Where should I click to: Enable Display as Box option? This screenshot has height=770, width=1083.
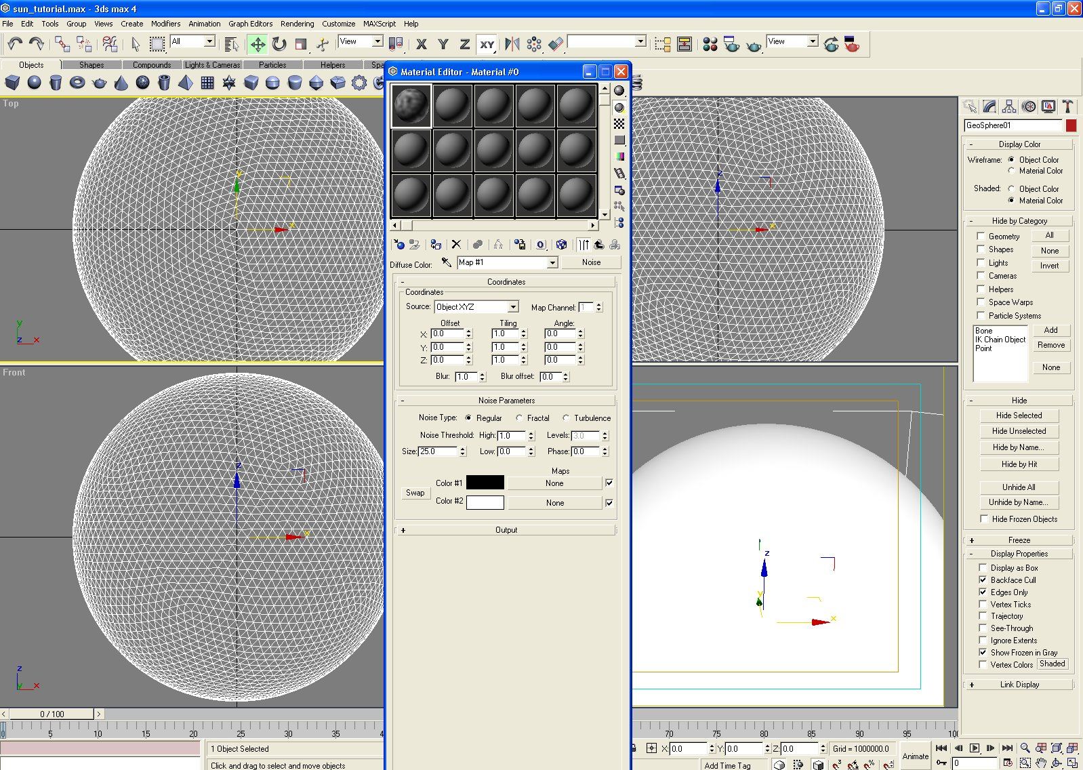[x=983, y=568]
